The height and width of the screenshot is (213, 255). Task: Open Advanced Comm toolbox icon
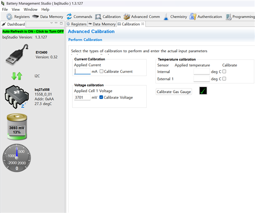tap(127, 16)
